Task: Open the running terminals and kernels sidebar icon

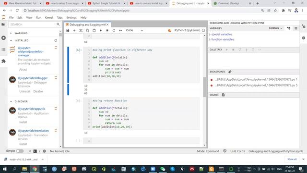Action: [x=3, y=37]
